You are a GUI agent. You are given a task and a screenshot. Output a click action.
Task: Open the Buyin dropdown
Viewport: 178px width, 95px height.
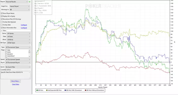coord(18,62)
